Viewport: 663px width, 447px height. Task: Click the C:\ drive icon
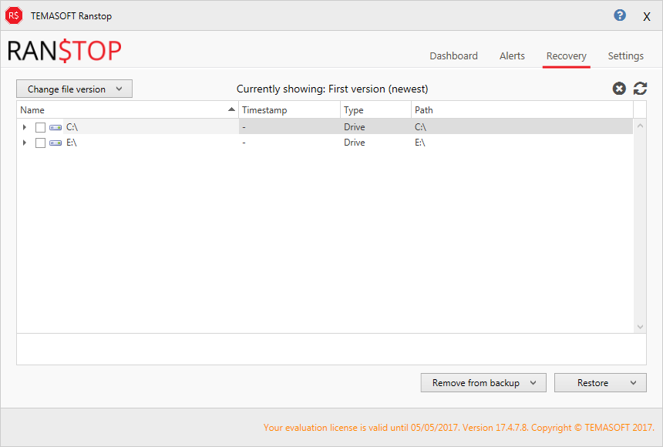coord(56,127)
